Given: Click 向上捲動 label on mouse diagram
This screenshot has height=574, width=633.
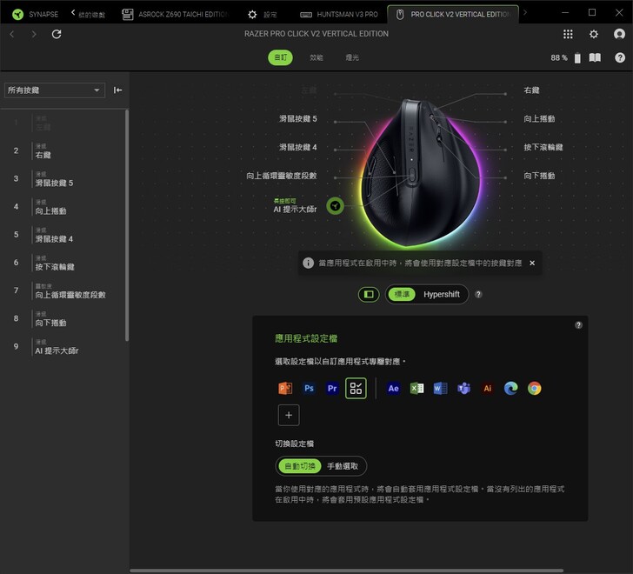Looking at the screenshot, I should click(x=539, y=118).
